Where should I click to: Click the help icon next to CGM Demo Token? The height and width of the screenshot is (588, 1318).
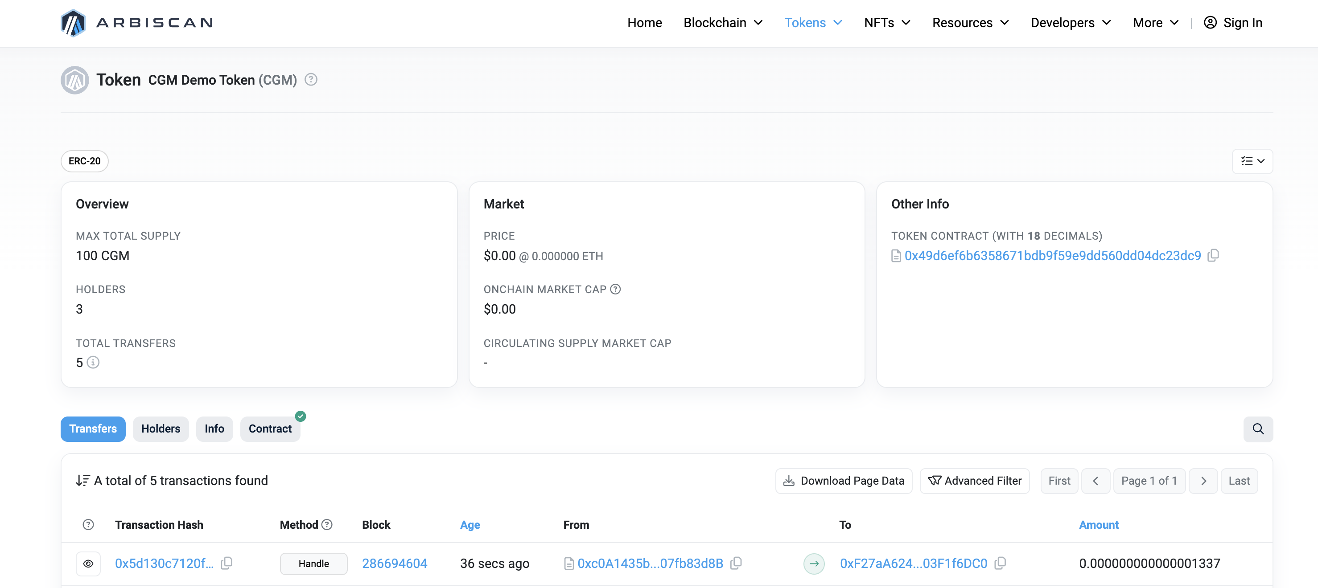click(x=311, y=79)
